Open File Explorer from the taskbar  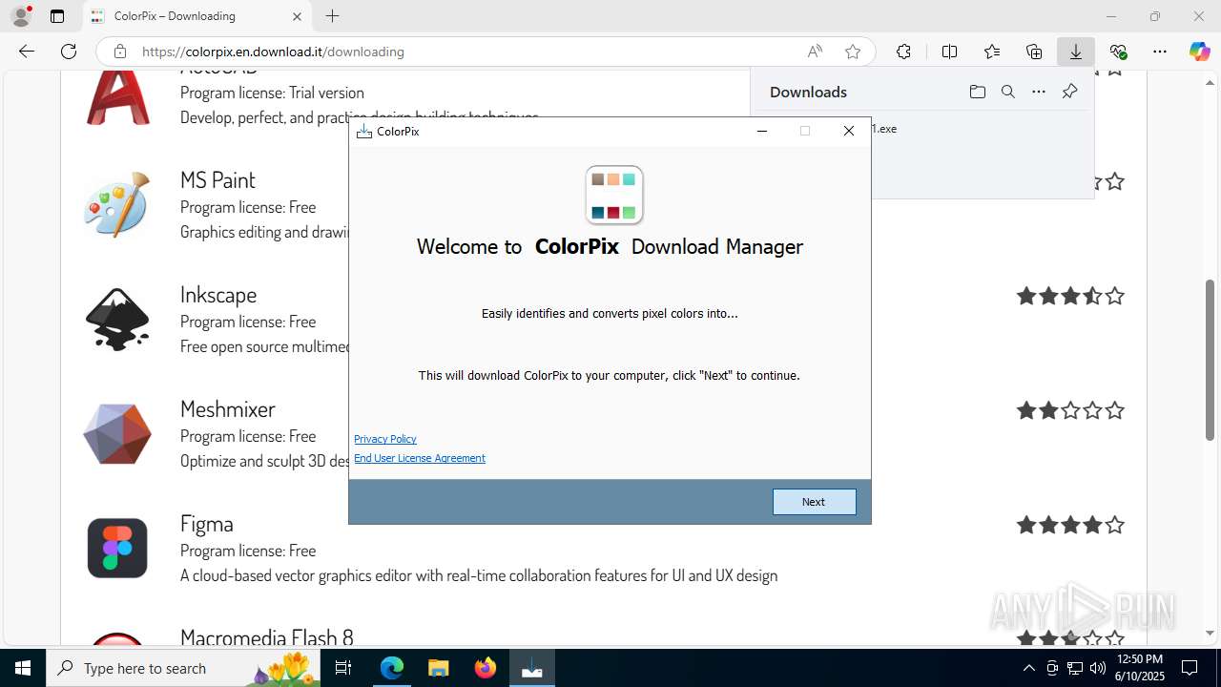point(438,668)
